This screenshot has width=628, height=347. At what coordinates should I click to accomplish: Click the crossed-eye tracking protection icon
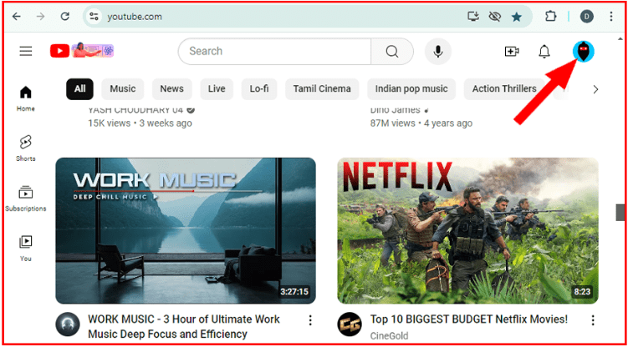[495, 17]
